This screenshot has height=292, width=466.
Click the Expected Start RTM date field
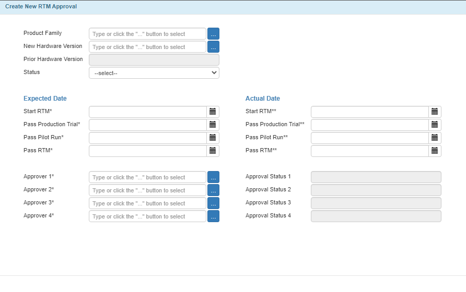pyautogui.click(x=147, y=112)
